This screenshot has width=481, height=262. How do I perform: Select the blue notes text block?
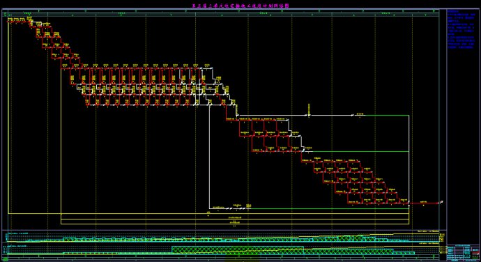[461, 29]
